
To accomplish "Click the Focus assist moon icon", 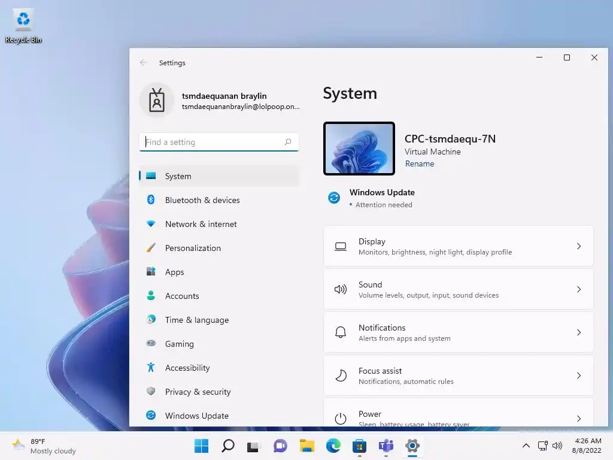I will [x=341, y=376].
